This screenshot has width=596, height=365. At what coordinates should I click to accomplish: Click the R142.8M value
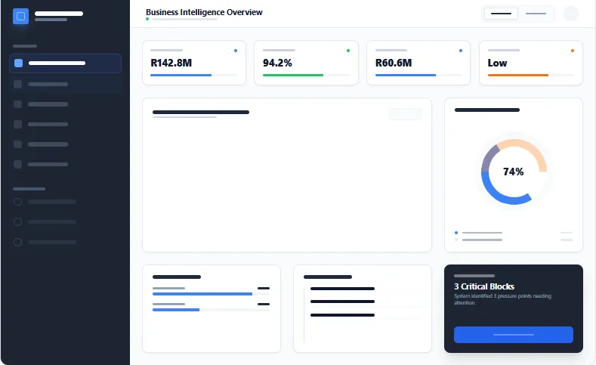(x=171, y=63)
